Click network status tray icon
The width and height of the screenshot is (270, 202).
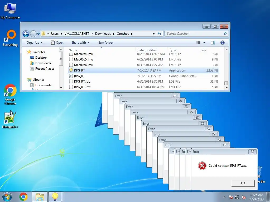pyautogui.click(x=237, y=197)
